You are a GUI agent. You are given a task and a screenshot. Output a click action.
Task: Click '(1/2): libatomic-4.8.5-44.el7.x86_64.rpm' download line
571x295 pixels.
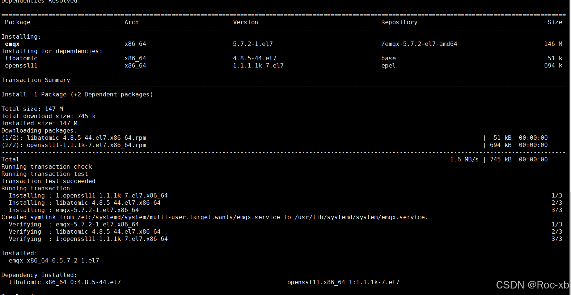click(x=74, y=138)
